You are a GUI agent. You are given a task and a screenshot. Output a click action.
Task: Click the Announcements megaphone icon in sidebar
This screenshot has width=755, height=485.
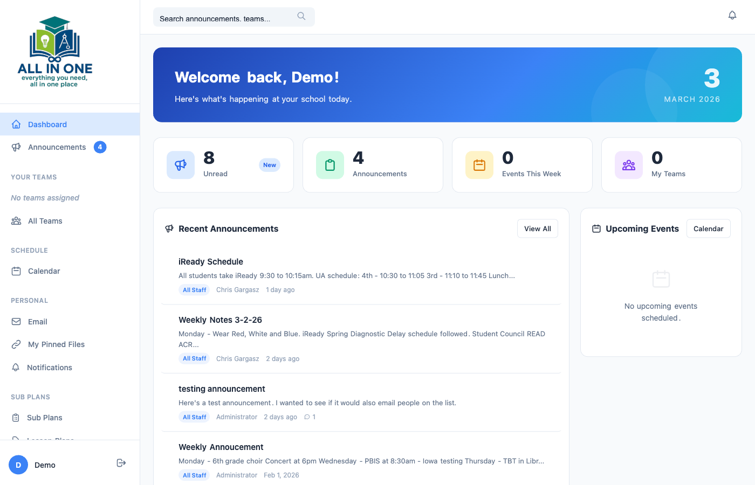pos(17,147)
